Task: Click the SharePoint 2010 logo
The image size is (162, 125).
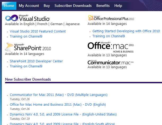Action: point(28,47)
